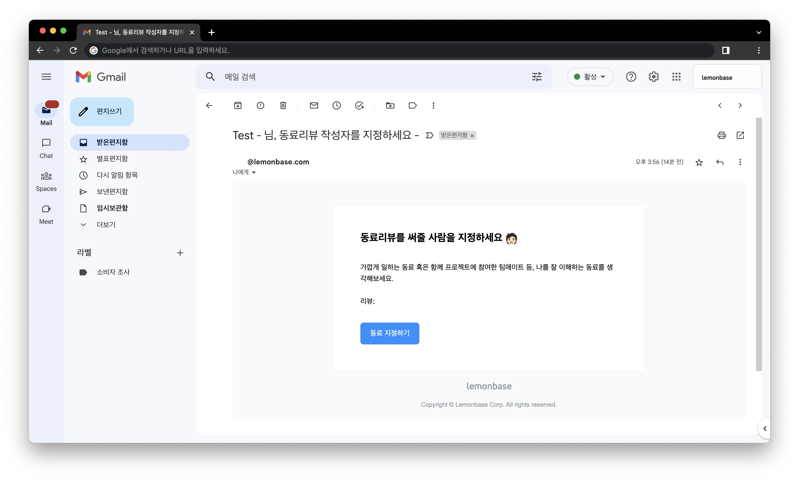This screenshot has height=481, width=799.
Task: Archive this email with the archive icon
Action: [x=238, y=105]
